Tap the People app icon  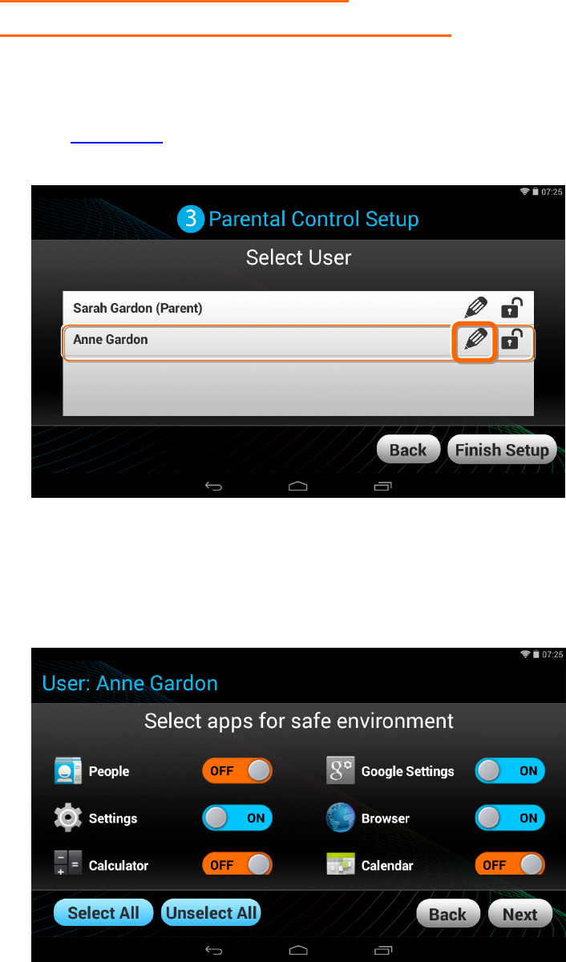point(68,771)
